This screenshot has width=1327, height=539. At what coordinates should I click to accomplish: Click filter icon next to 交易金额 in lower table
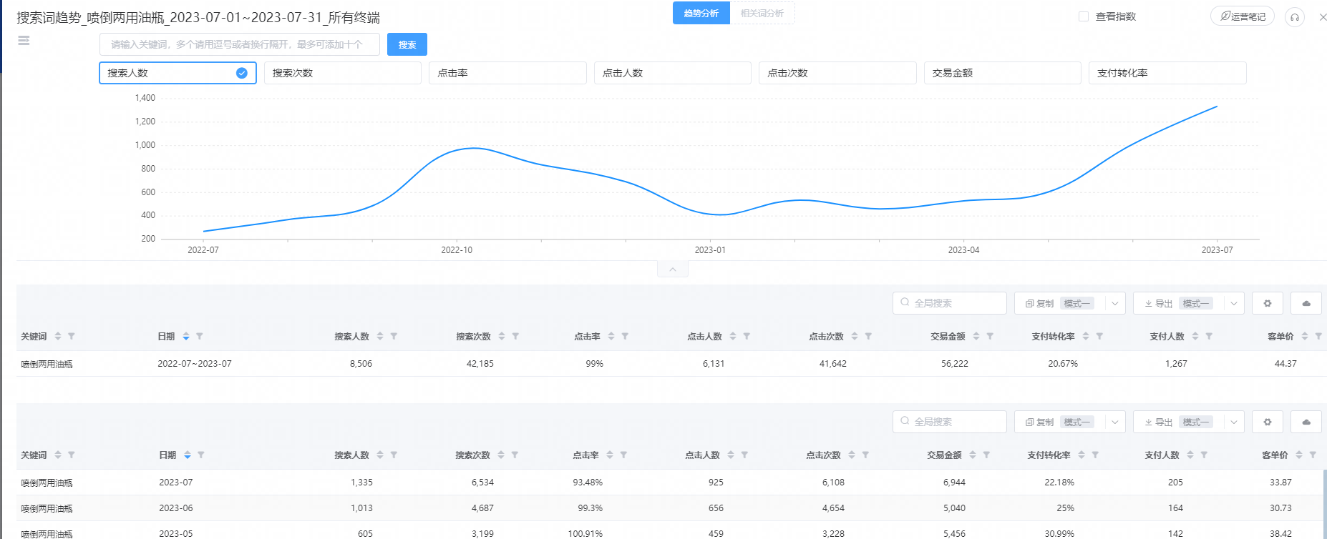pyautogui.click(x=986, y=455)
